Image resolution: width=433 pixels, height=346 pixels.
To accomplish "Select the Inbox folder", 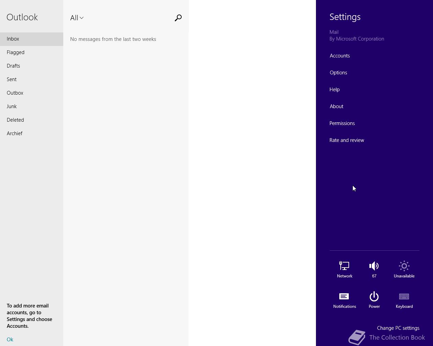I will [31, 39].
